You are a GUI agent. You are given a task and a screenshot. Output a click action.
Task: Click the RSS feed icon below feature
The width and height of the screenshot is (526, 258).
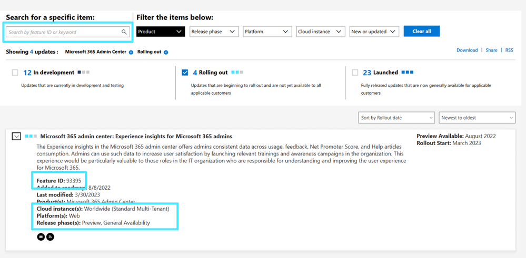coord(51,236)
